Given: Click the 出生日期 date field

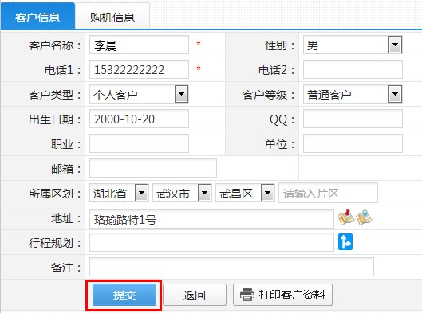Looking at the screenshot, I should pyautogui.click(x=139, y=119).
